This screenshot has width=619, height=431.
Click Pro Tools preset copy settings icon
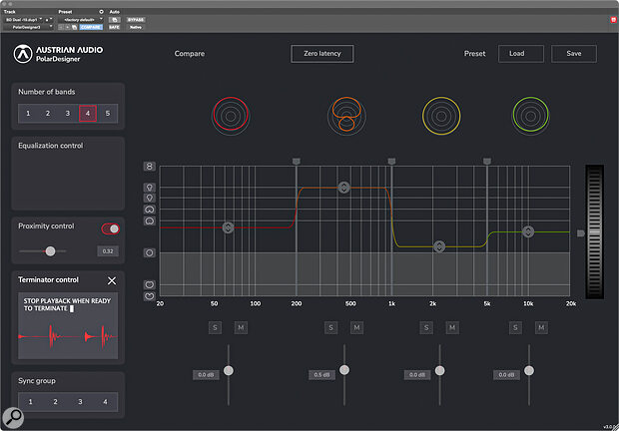[74, 27]
